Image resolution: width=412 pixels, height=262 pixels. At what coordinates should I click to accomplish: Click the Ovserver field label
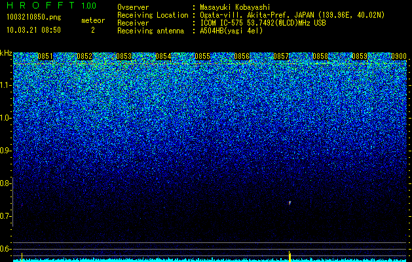pyautogui.click(x=133, y=7)
